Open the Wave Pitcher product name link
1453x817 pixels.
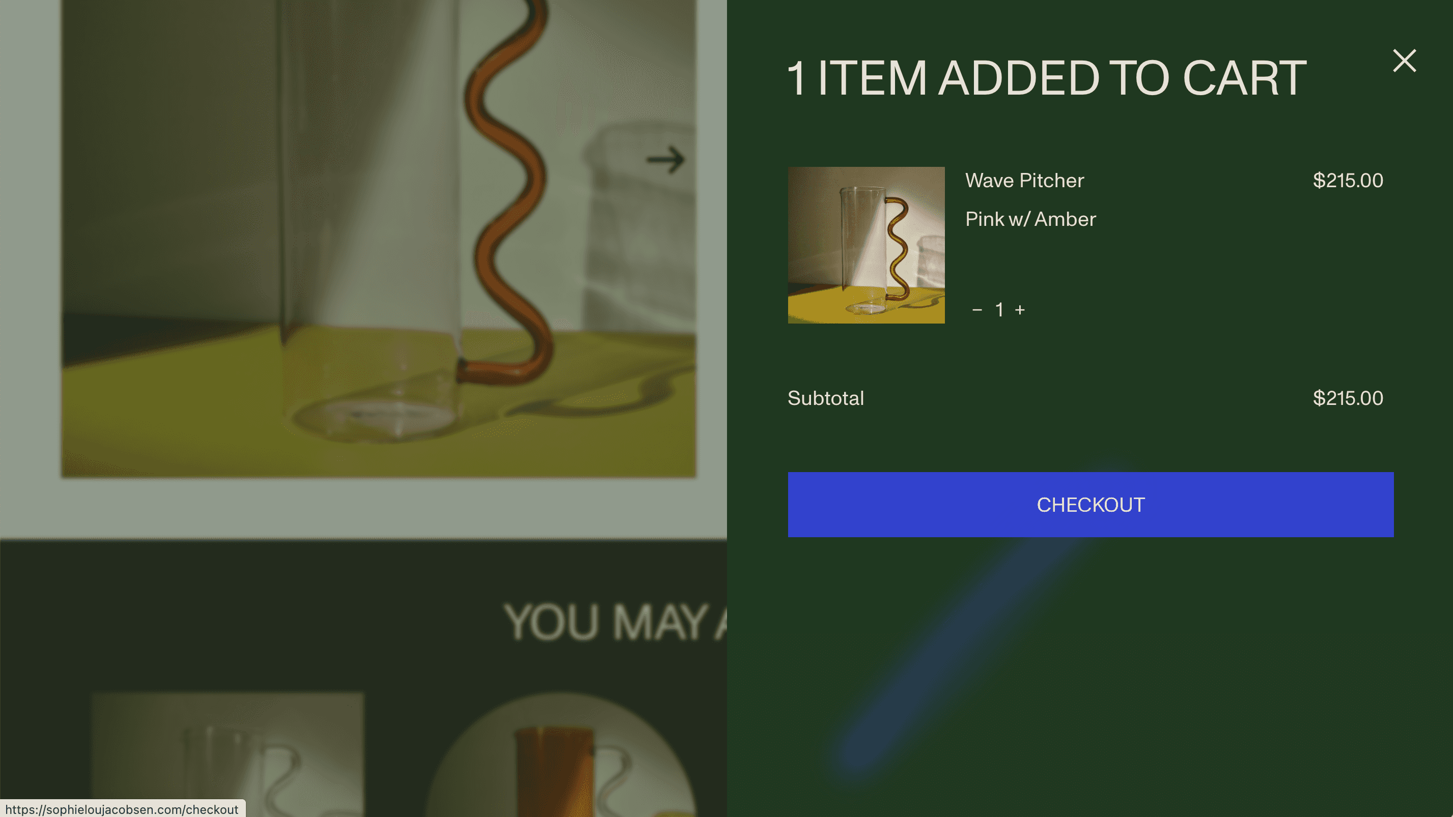(x=1024, y=180)
